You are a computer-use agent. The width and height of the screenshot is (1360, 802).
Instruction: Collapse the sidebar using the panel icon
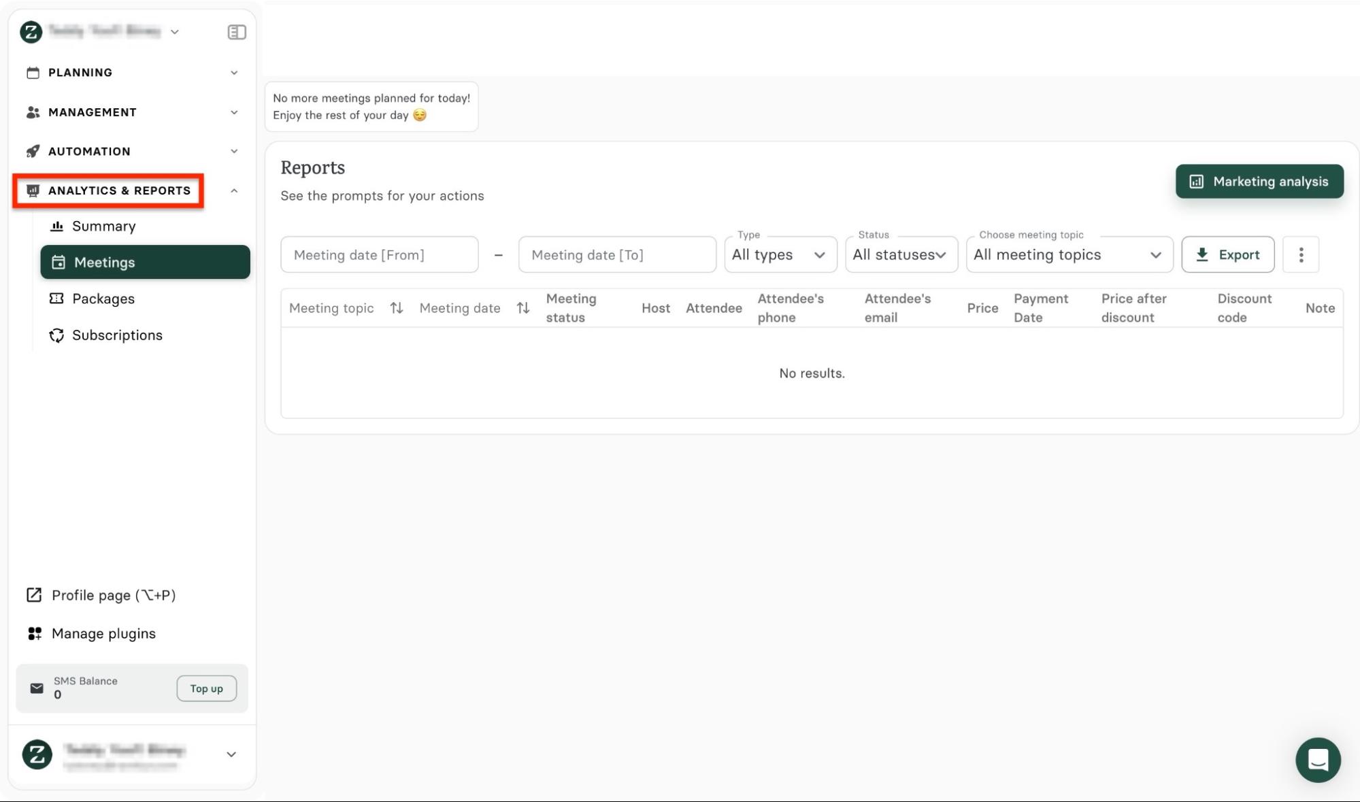click(x=237, y=31)
